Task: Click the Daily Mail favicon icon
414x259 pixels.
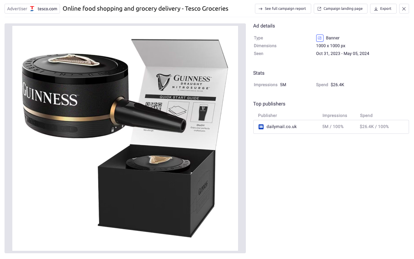Action: coord(261,127)
